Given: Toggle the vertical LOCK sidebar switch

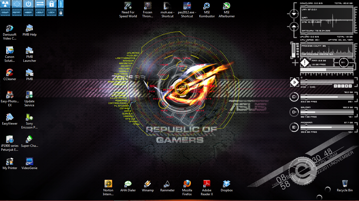Looking at the screenshot, I should (60, 8).
